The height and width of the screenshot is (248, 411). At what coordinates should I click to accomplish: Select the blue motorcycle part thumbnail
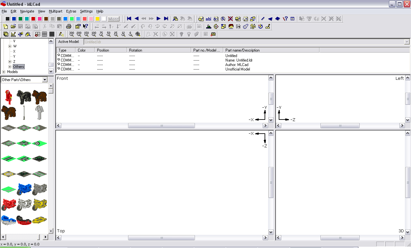point(24,189)
